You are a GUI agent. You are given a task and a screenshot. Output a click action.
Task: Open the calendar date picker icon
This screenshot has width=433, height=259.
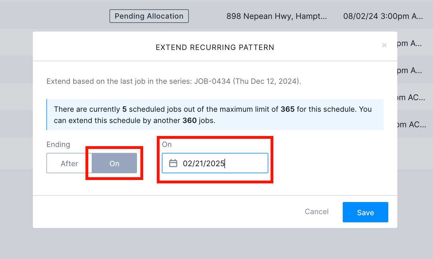173,163
